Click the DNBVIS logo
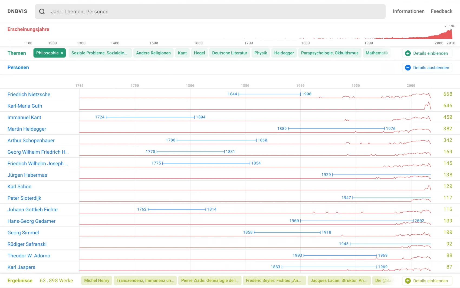460x288 pixels. click(17, 11)
